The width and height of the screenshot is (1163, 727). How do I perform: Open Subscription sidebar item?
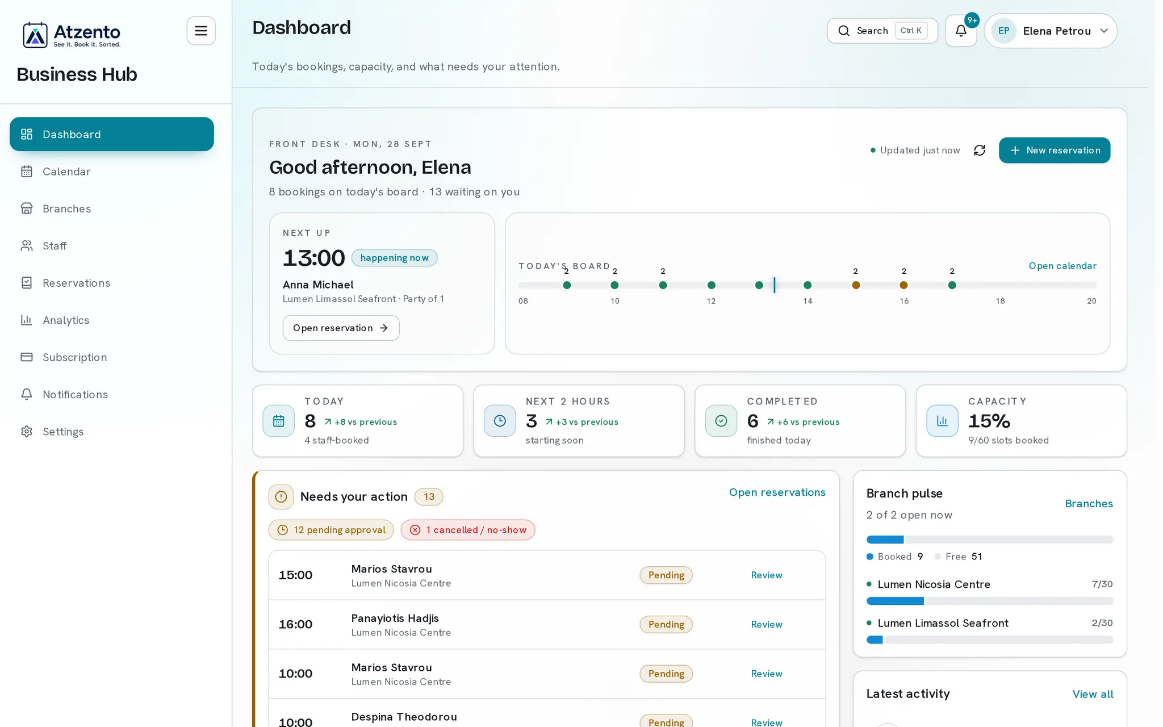[x=112, y=357]
